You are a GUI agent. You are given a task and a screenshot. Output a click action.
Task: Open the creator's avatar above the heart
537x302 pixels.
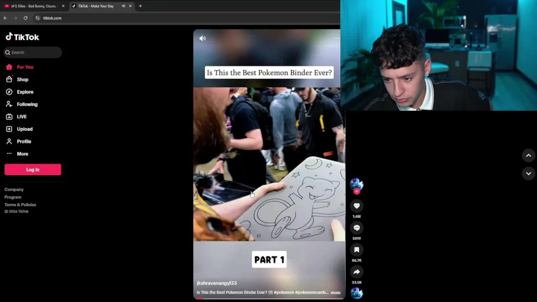[357, 184]
